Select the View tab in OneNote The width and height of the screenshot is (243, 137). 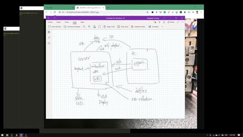[74, 22]
